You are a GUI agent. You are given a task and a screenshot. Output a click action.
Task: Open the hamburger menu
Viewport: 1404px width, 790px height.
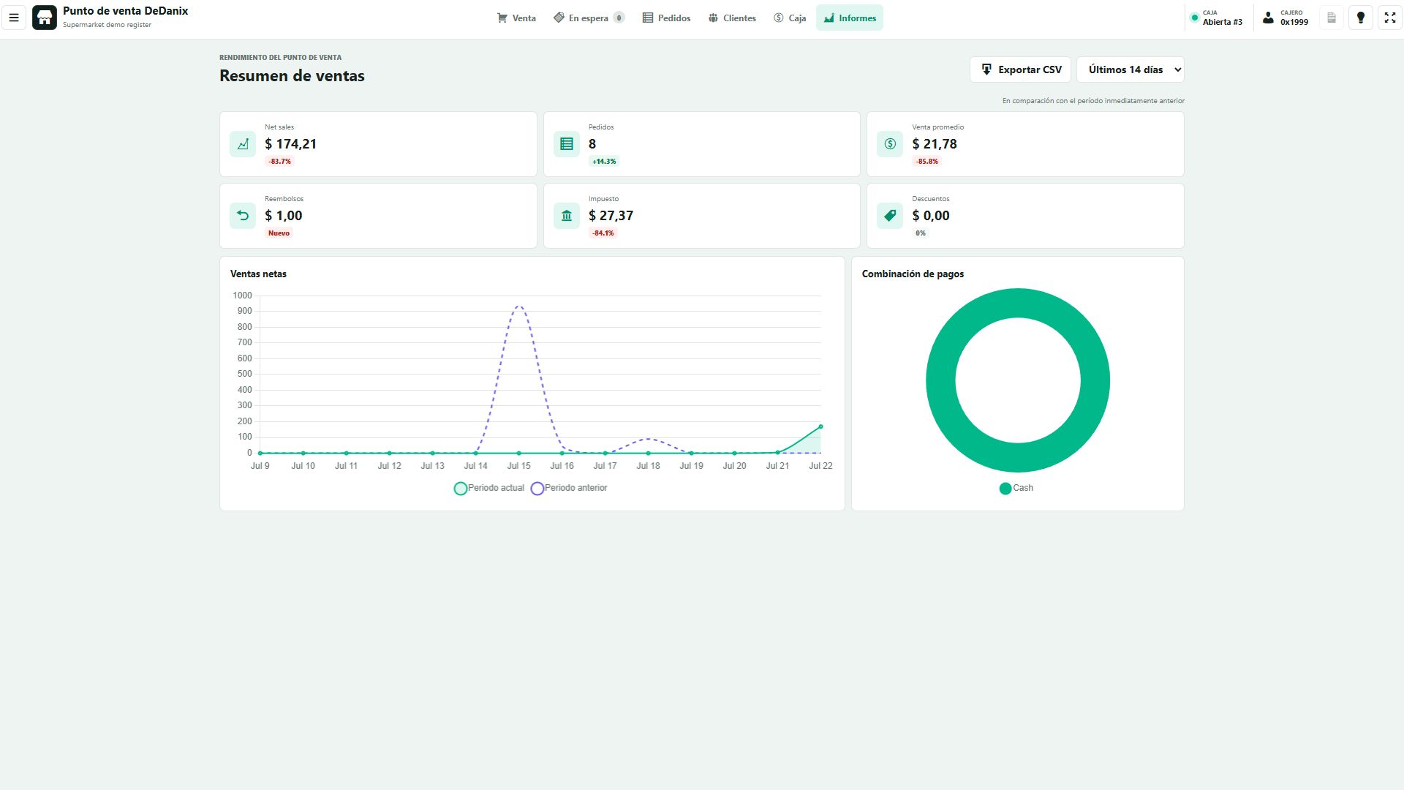point(14,18)
